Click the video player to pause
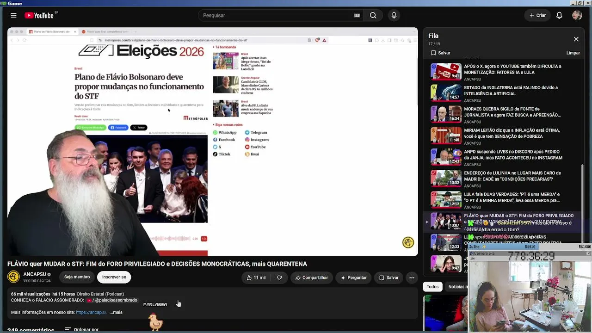Viewport: 592px width, 333px height. pos(213,142)
